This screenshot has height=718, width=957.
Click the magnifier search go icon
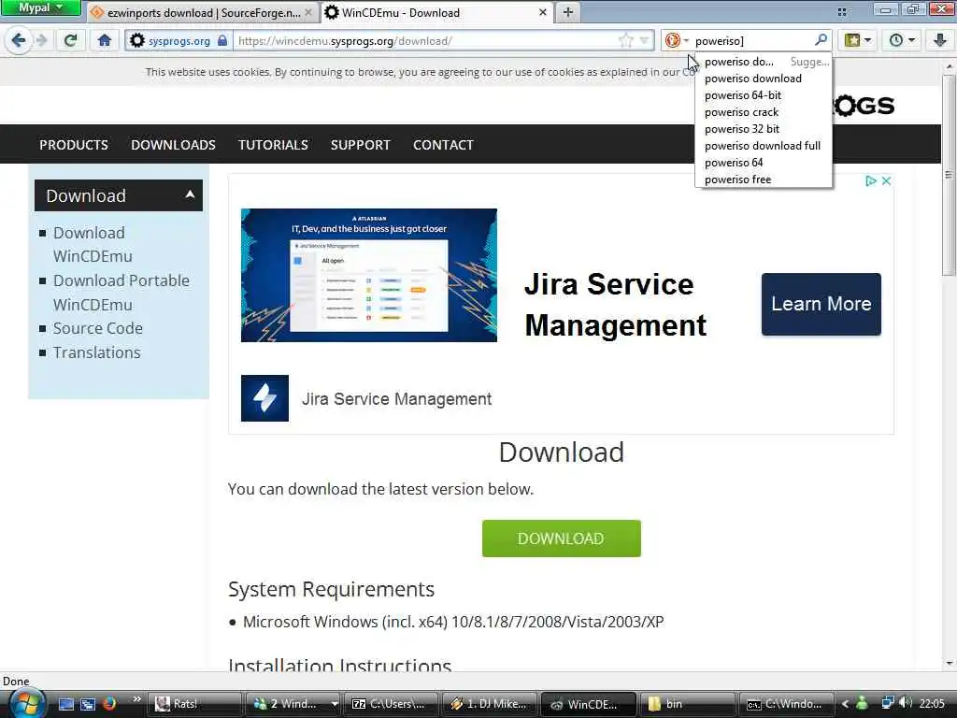tap(821, 40)
